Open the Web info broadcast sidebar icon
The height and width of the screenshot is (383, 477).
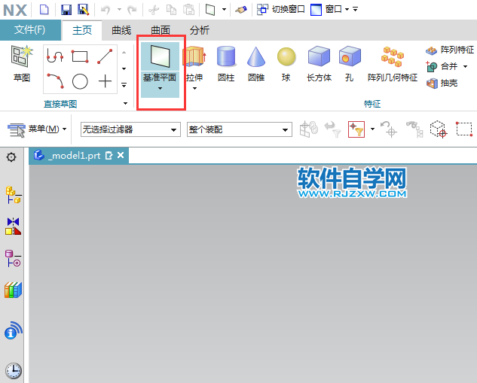coord(14,330)
